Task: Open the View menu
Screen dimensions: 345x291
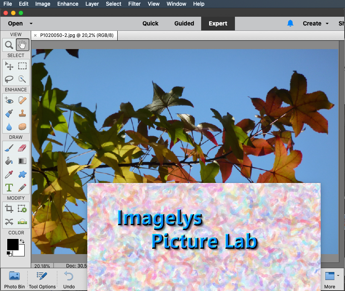Action: [x=154, y=4]
